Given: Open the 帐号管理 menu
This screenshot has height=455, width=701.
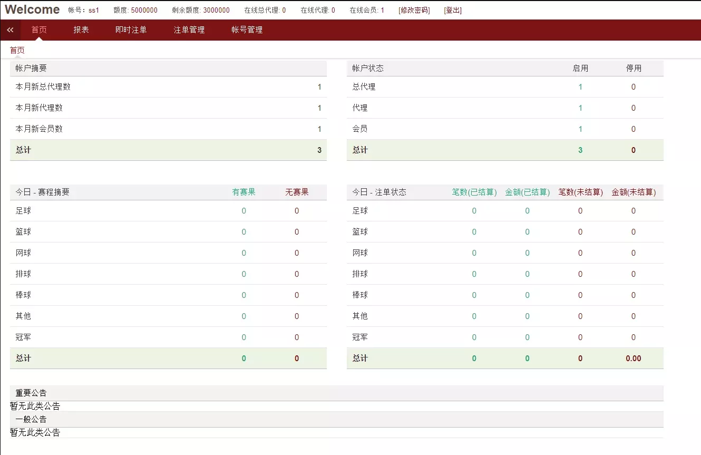Looking at the screenshot, I should click(x=246, y=30).
